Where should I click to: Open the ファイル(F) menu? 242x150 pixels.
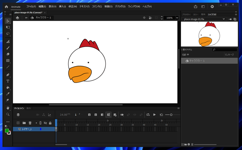(x=31, y=6)
